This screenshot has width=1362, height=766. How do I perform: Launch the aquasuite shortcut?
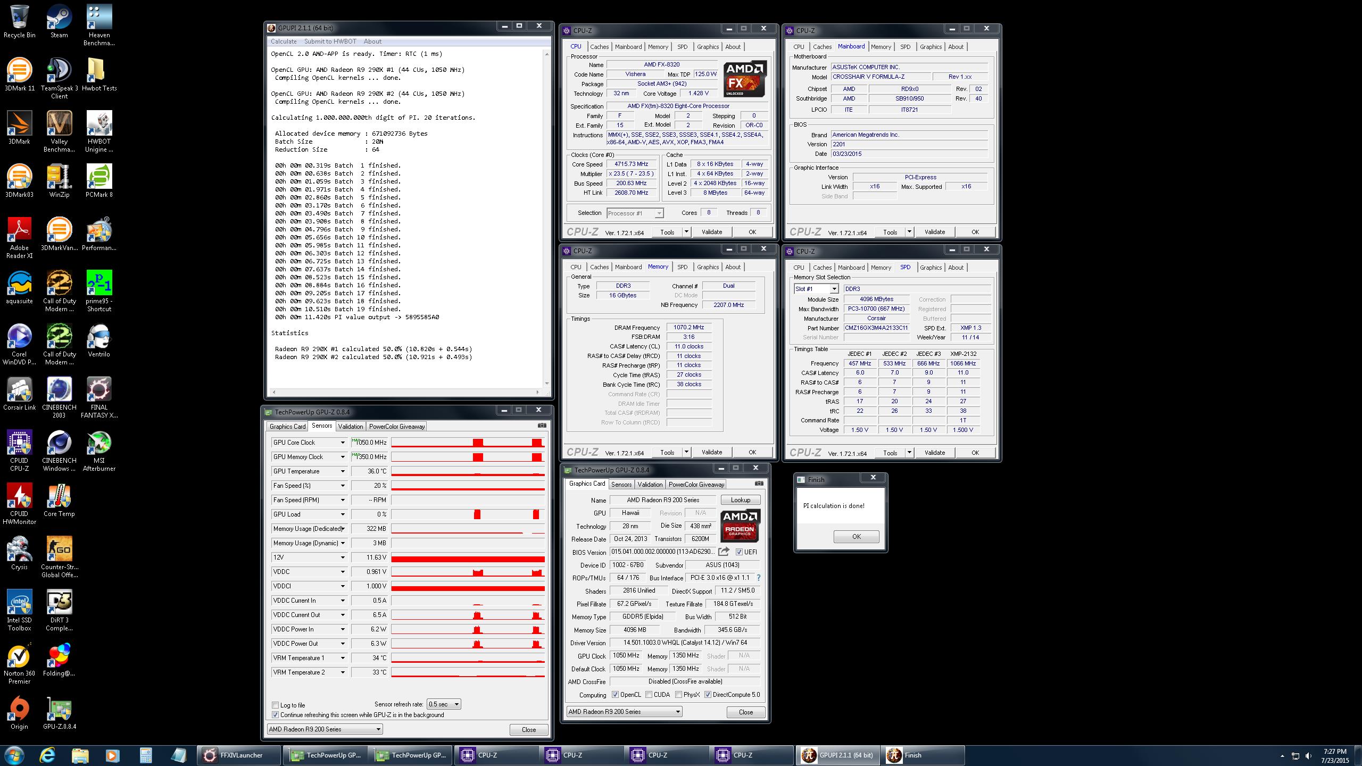point(19,287)
